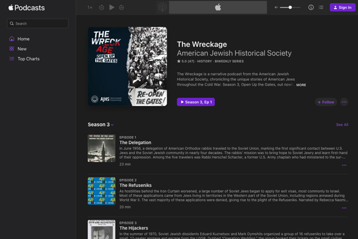Skip back 15 seconds
The height and width of the screenshot is (239, 358).
click(102, 8)
